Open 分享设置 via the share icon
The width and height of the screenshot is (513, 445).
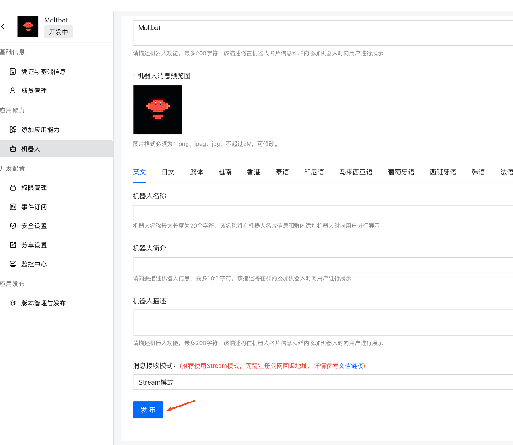(13, 245)
